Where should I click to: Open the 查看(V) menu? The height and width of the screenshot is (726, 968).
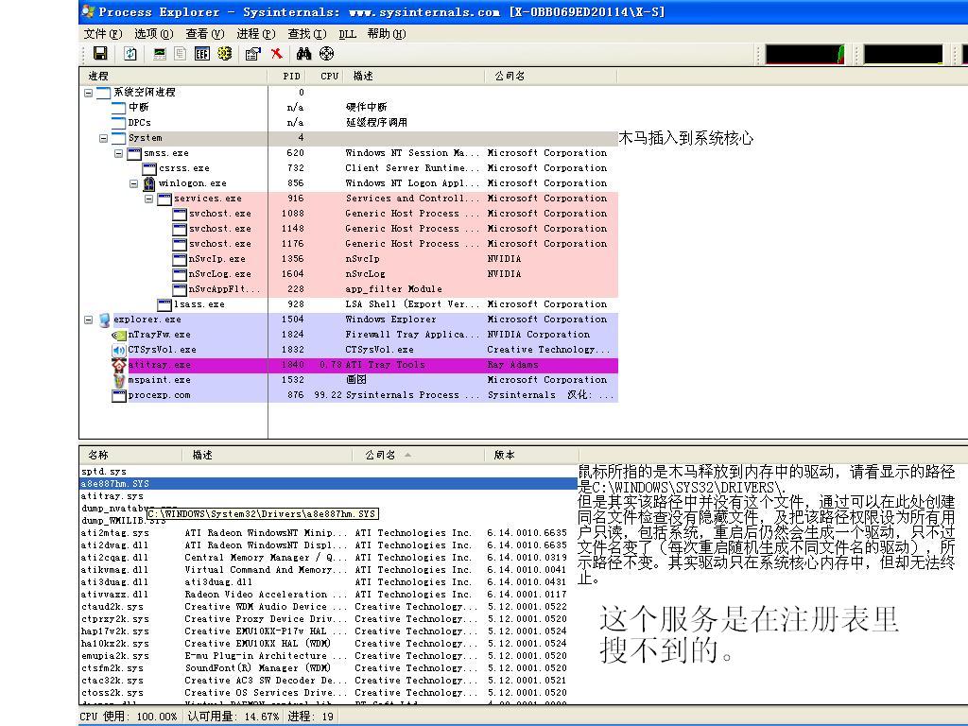205,34
